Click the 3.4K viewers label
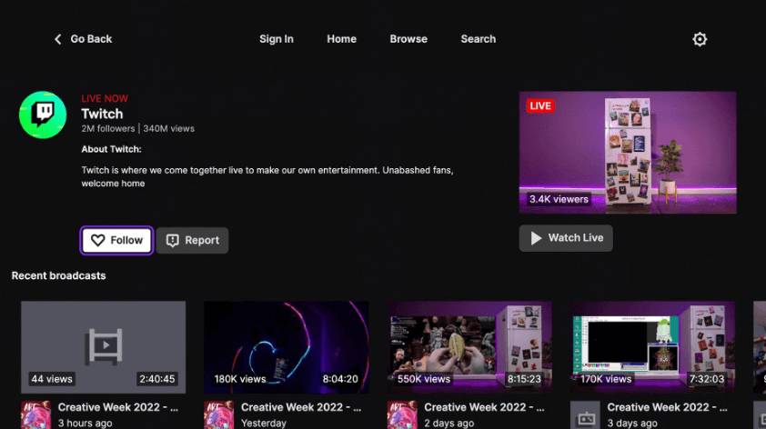 click(559, 199)
